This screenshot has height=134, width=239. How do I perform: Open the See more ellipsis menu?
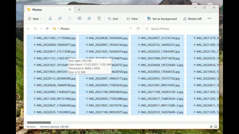click(x=209, y=18)
